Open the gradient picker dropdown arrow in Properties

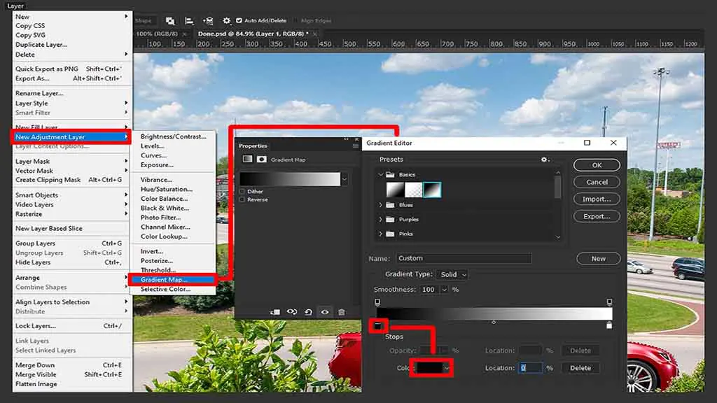(x=344, y=179)
